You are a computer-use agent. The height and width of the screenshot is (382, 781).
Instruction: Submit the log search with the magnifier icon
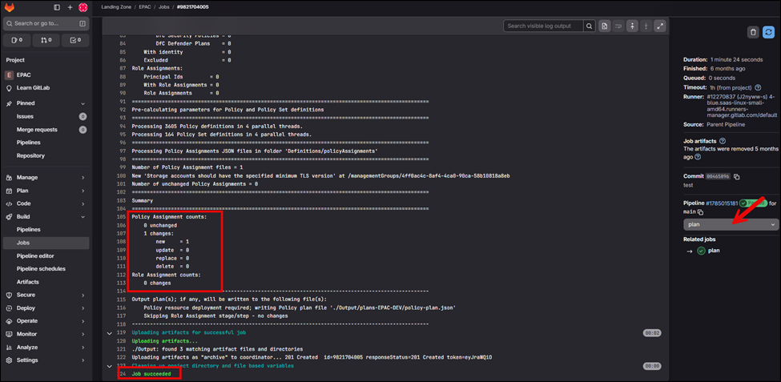pos(590,26)
